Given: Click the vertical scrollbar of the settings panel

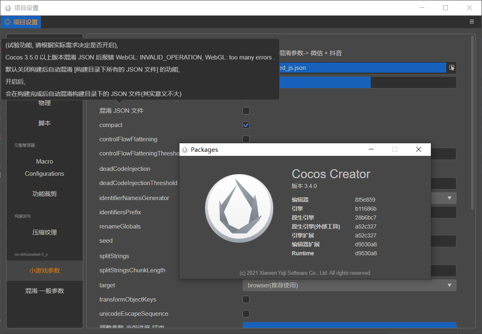Looking at the screenshot, I should (x=473, y=123).
